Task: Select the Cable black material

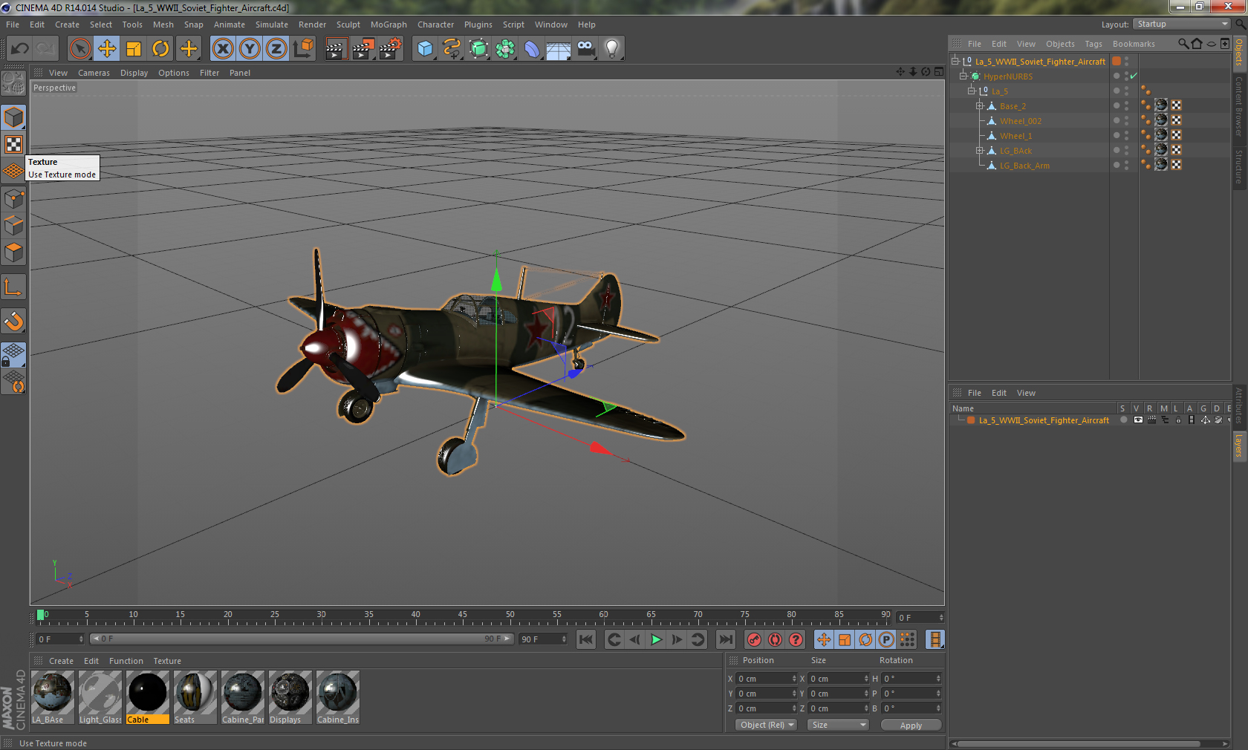Action: tap(148, 697)
